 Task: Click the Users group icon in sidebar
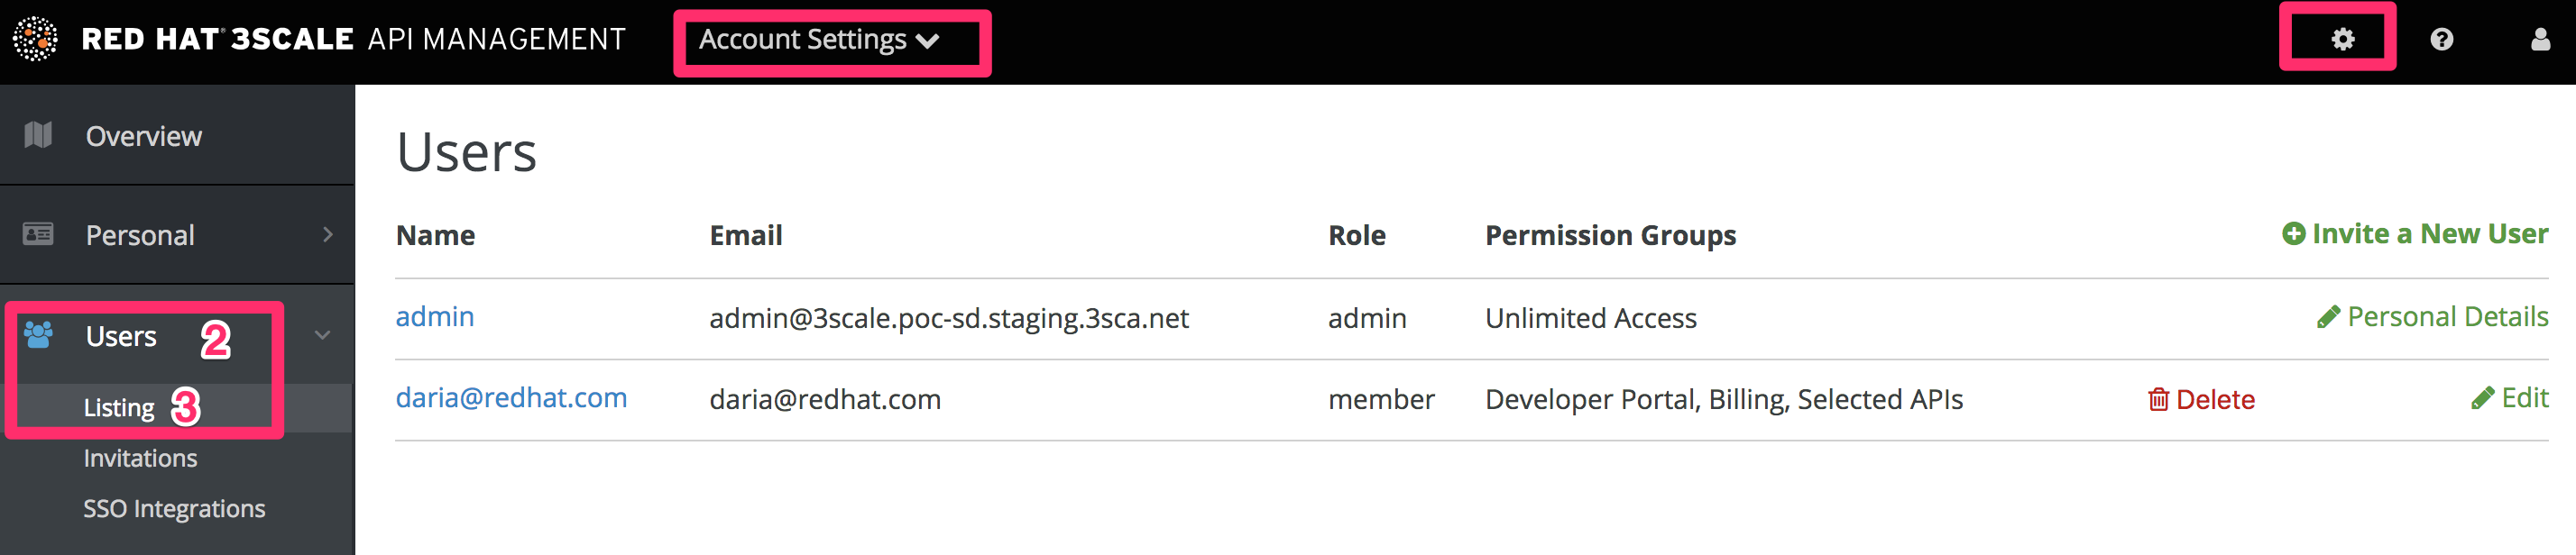point(38,335)
